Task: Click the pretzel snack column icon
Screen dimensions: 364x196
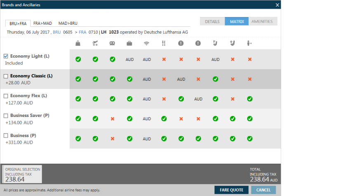Action: 112,43
